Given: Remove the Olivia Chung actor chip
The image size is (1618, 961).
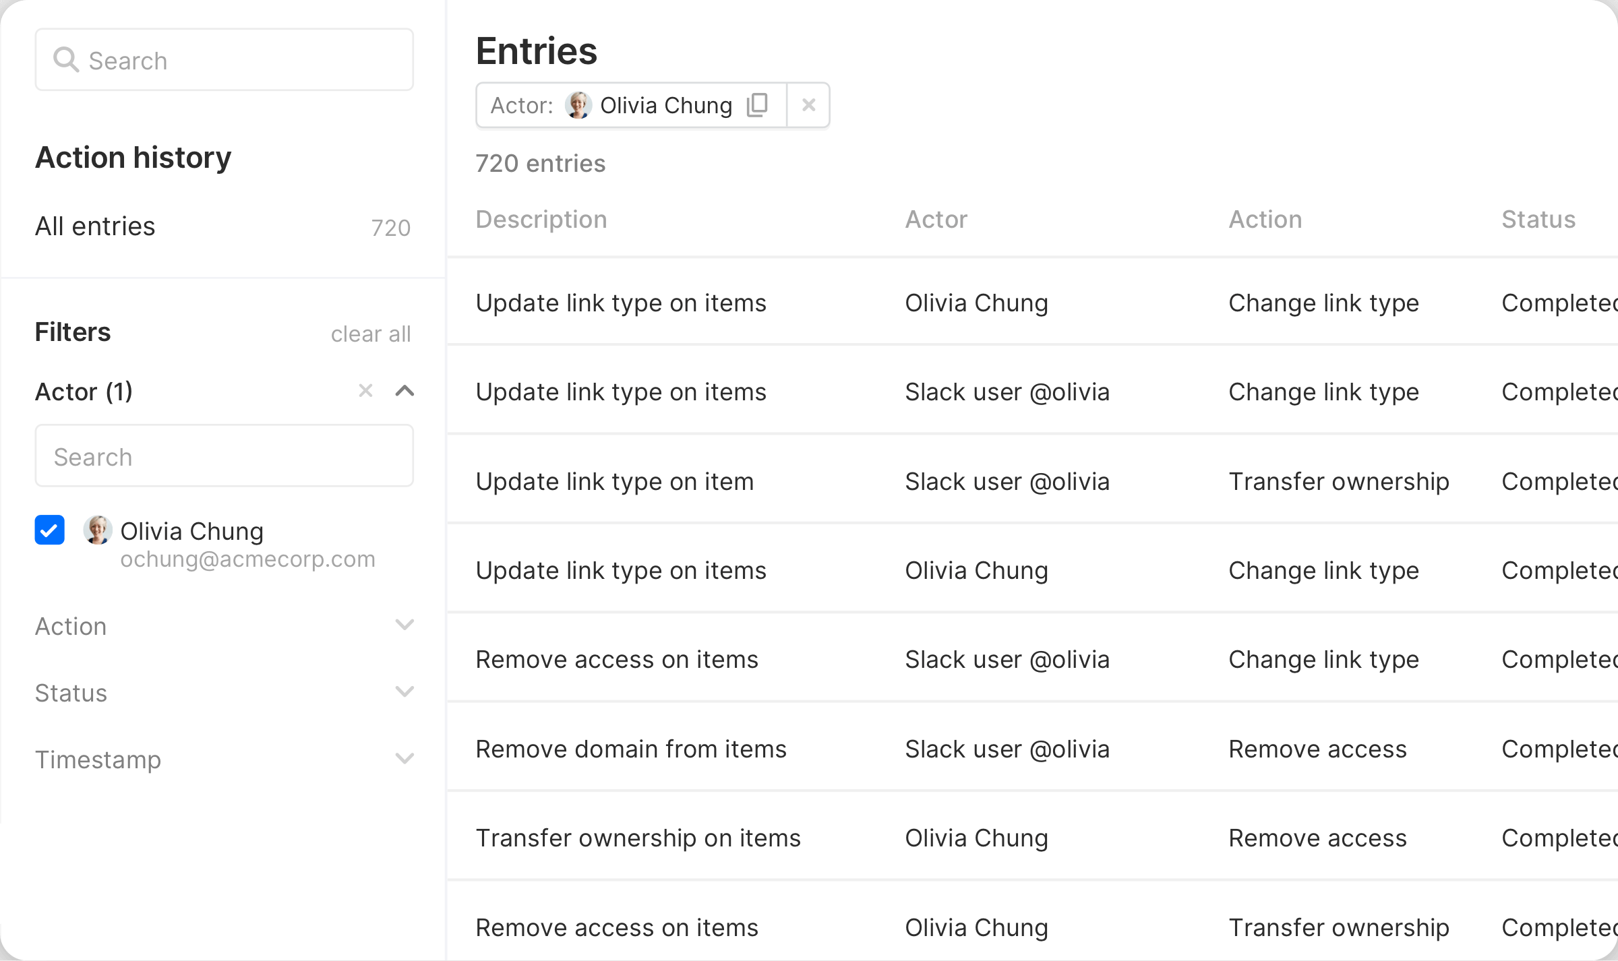Looking at the screenshot, I should click(x=808, y=104).
